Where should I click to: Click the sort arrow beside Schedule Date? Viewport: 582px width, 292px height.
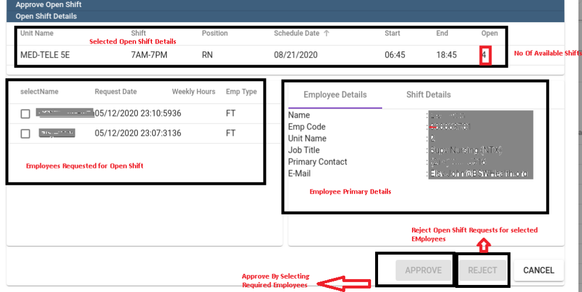(x=326, y=33)
